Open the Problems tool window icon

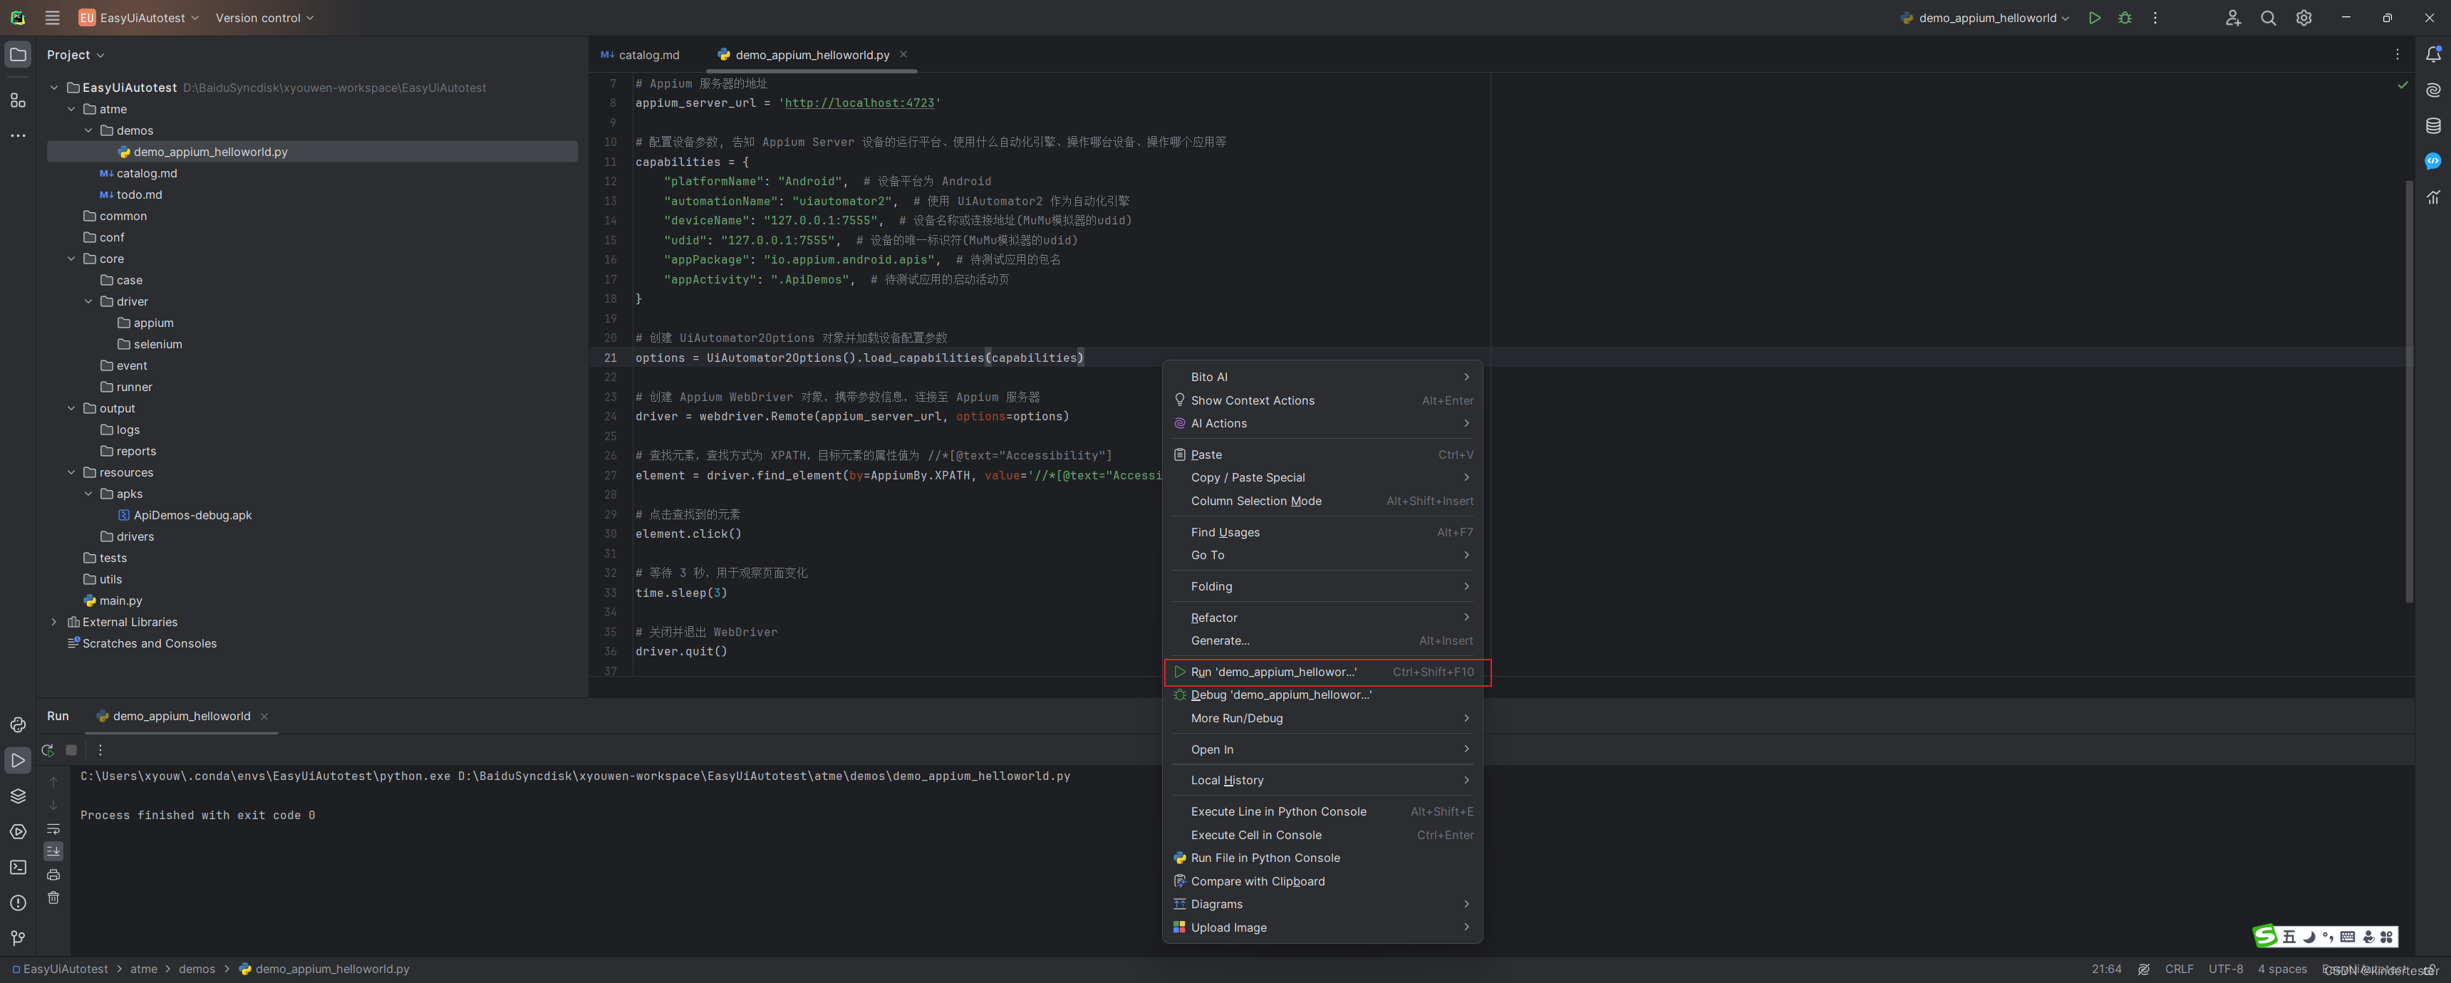coord(18,903)
